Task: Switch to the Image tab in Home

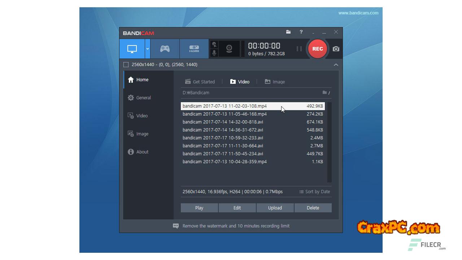Action: [275, 82]
